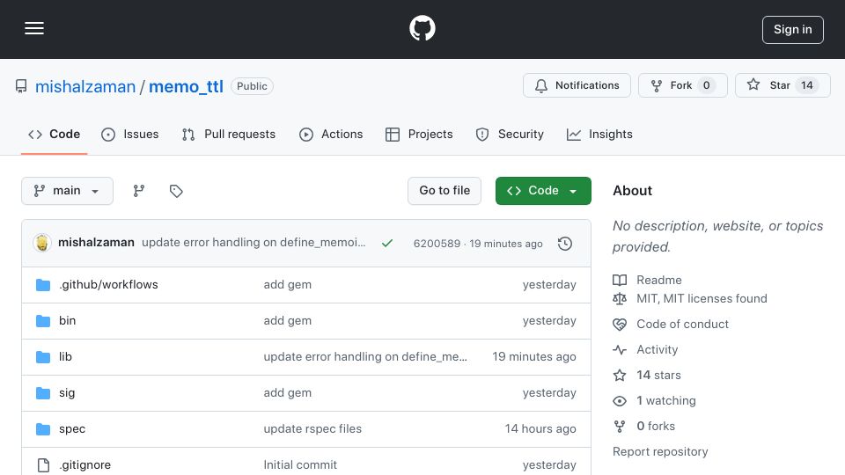
Task: Click the Notifications bell button
Action: (577, 85)
